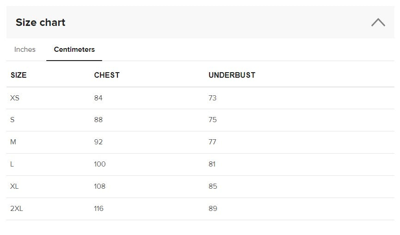400x235 pixels.
Task: Click the CHEST column header
Action: pos(107,75)
